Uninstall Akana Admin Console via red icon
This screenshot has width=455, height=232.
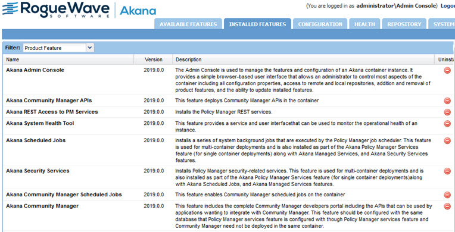pyautogui.click(x=447, y=70)
